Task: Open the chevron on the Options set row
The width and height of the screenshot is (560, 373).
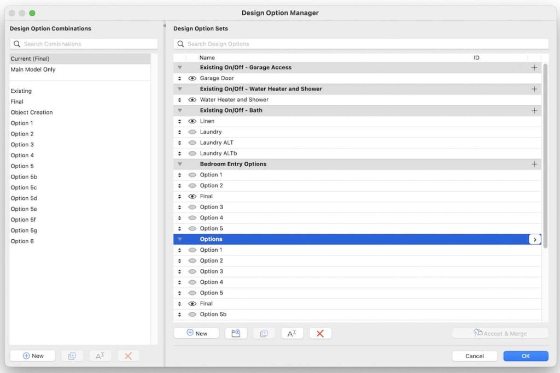Action: click(x=534, y=239)
